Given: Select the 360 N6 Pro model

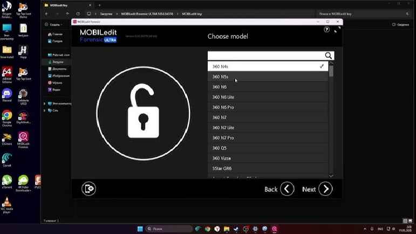Looking at the screenshot, I should (268, 107).
